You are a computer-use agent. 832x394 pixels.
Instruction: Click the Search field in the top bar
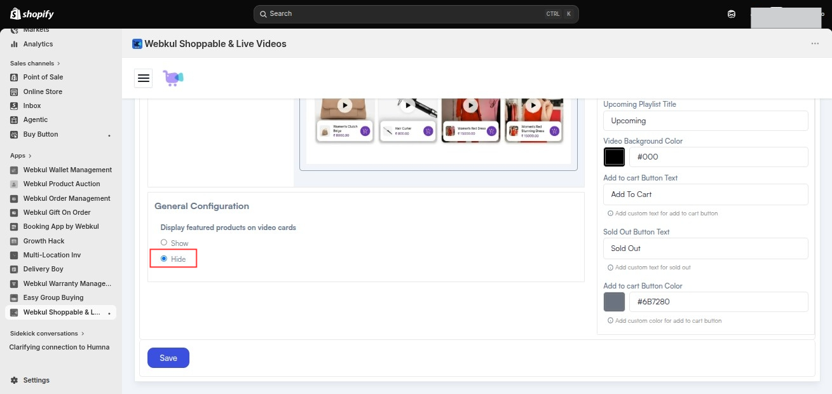[x=416, y=14]
